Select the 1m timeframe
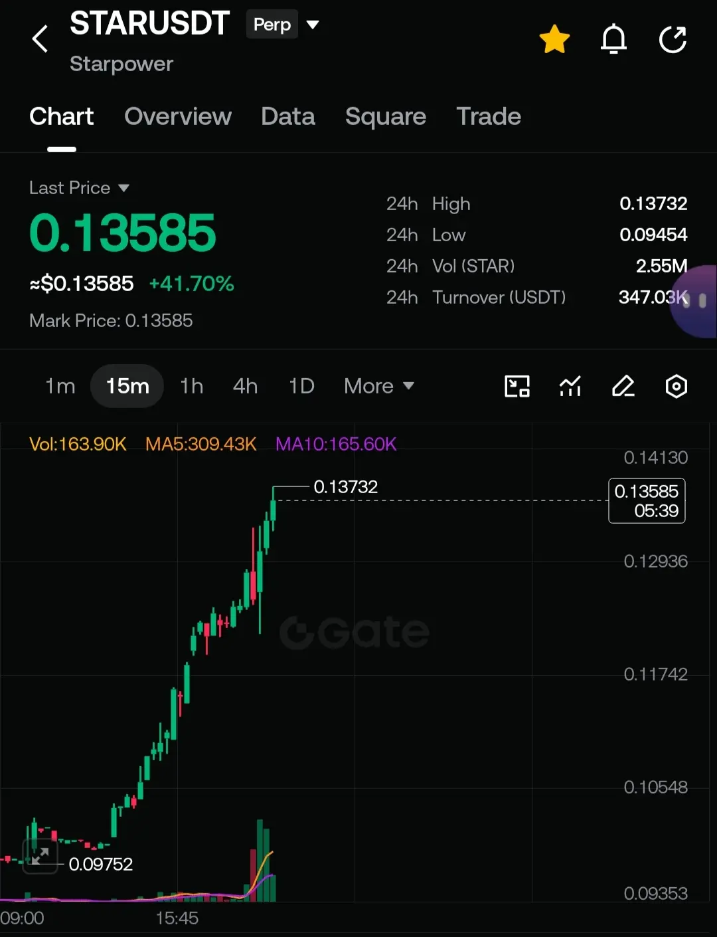Viewport: 717px width, 937px height. point(60,386)
